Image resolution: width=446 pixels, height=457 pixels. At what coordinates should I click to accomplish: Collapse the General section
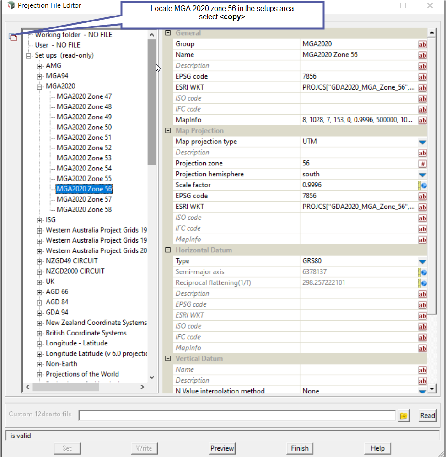[168, 33]
